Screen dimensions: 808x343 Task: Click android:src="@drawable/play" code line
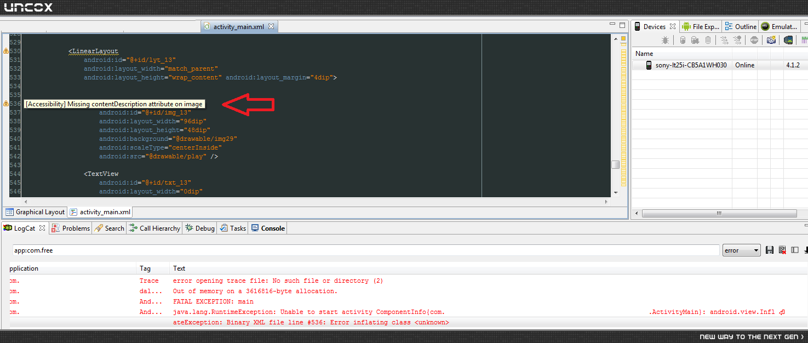[x=159, y=156]
